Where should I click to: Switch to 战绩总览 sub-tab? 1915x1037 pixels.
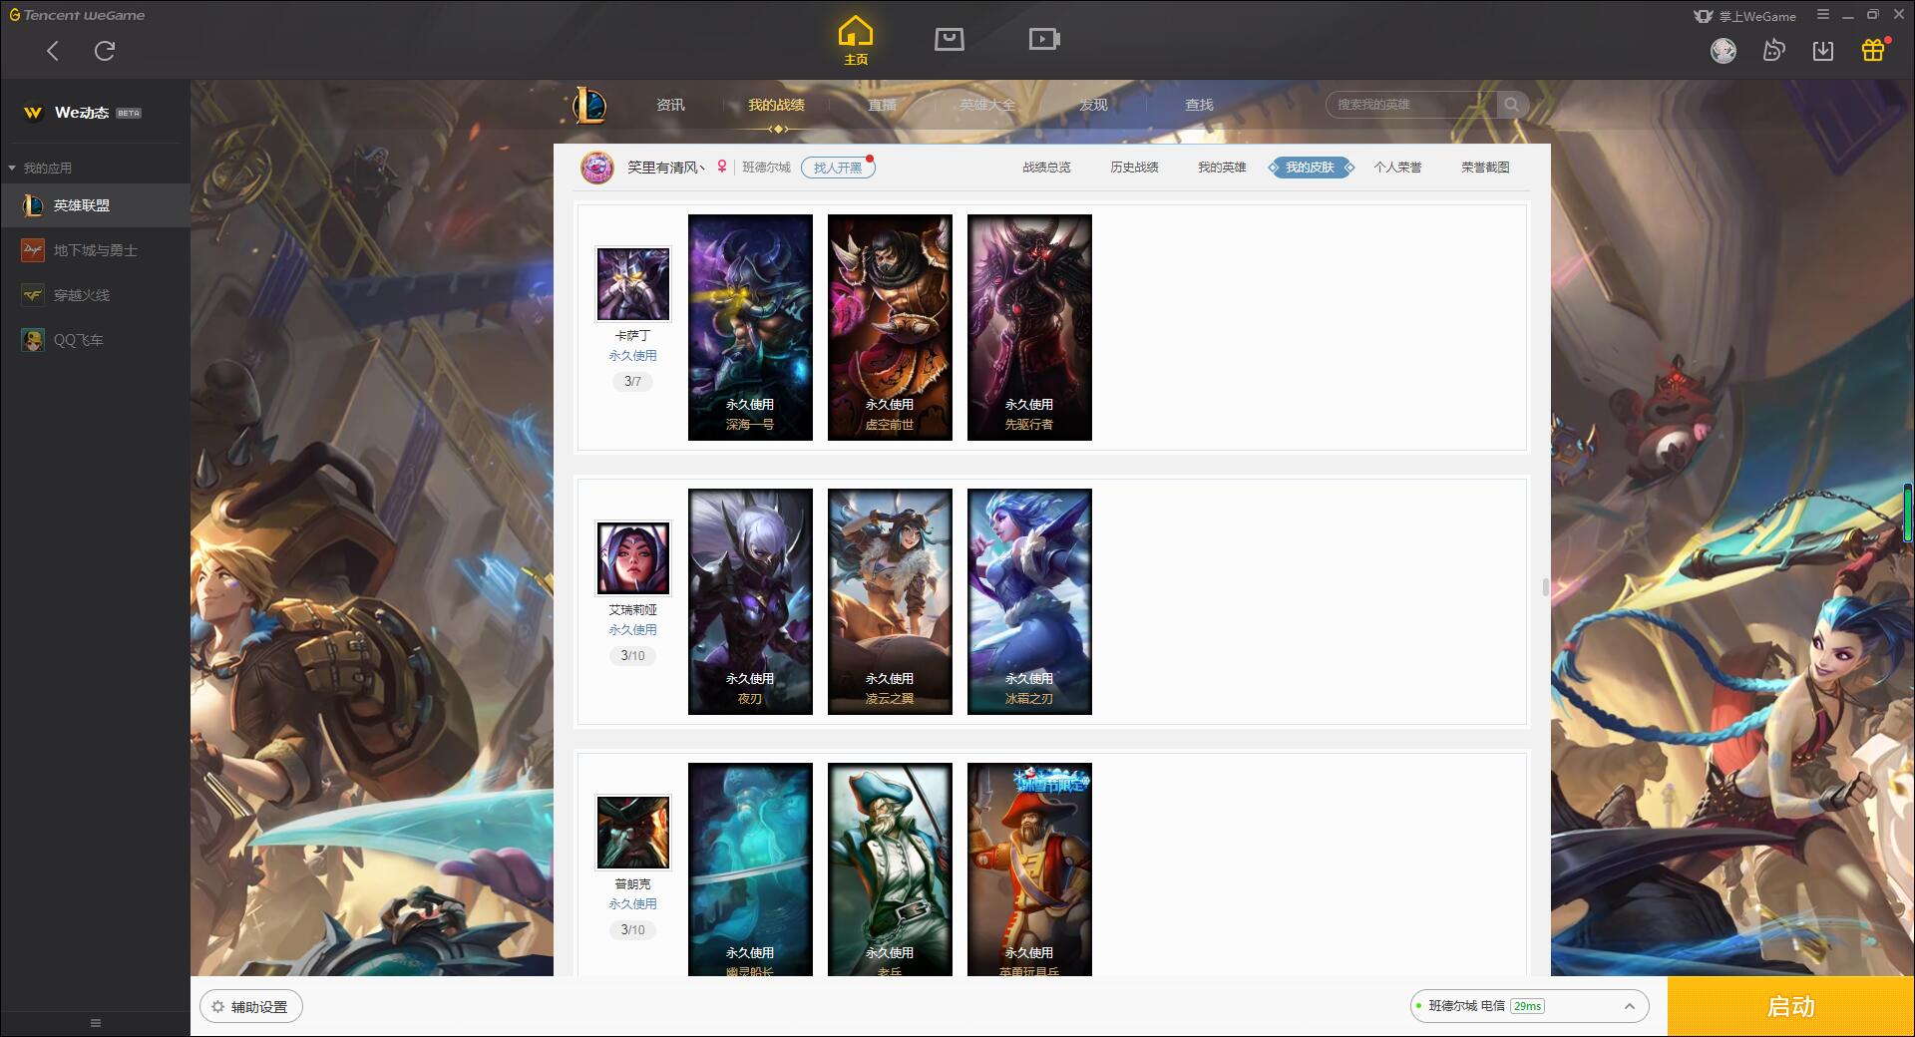[1046, 168]
